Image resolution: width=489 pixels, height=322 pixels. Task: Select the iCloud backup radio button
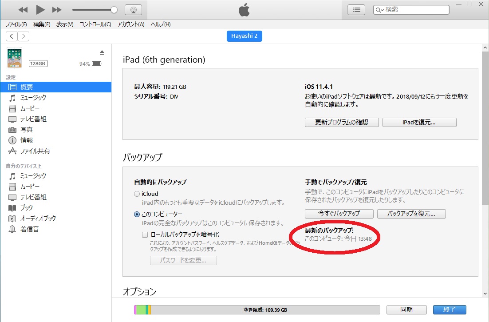point(137,194)
